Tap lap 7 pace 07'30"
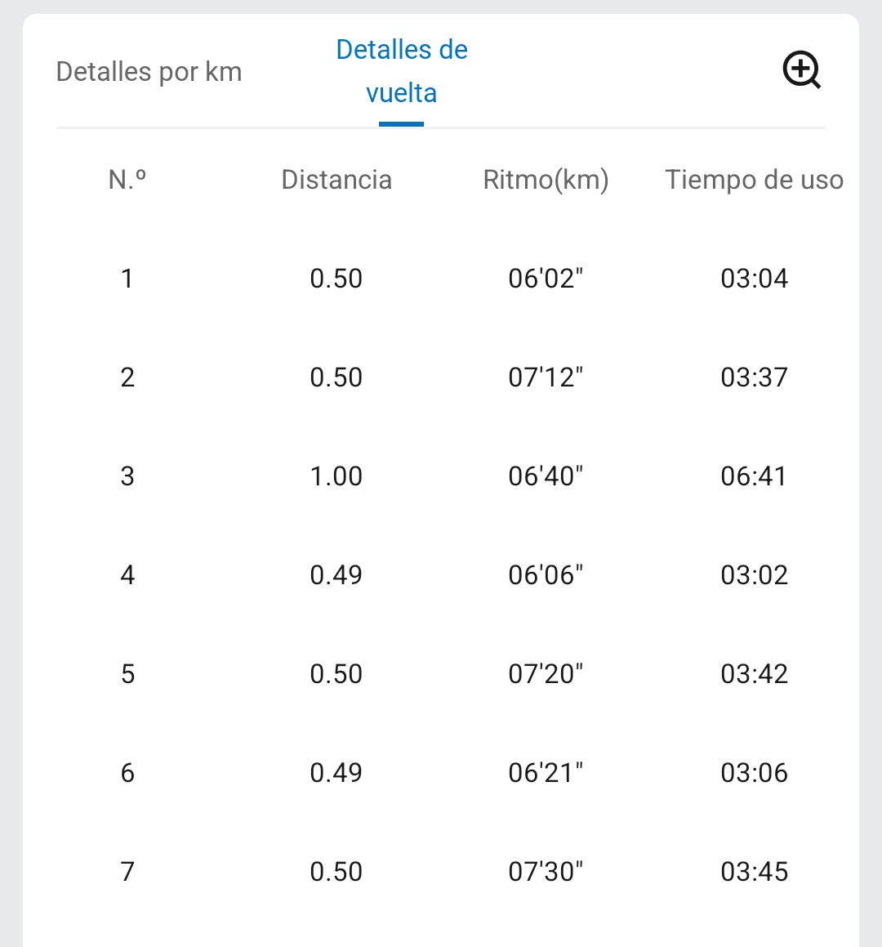 point(546,872)
